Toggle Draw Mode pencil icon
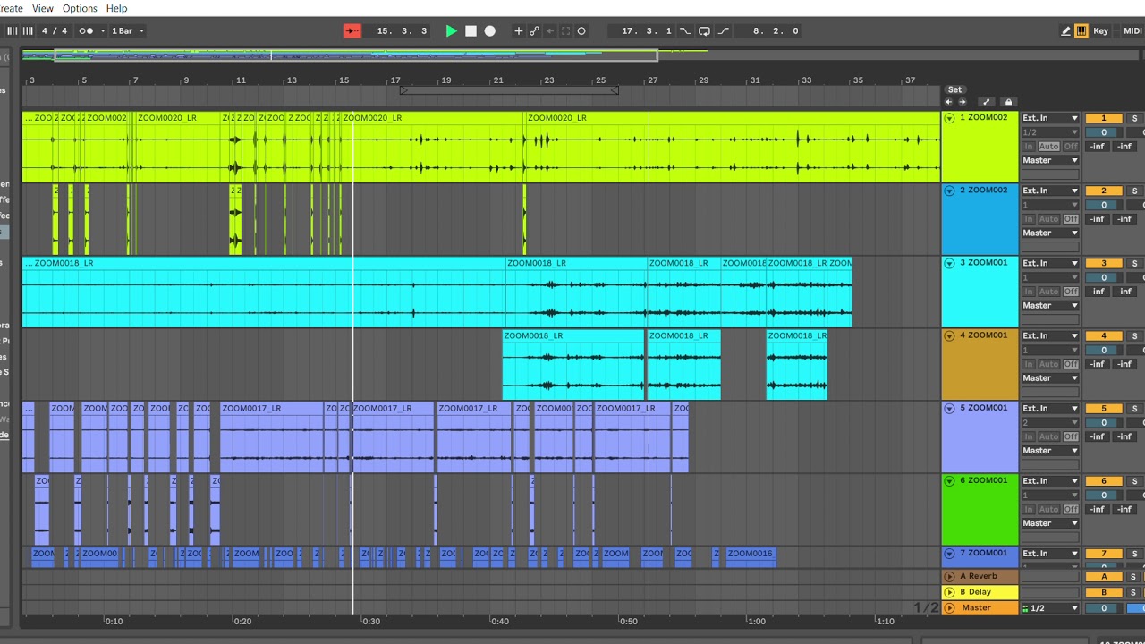This screenshot has width=1145, height=644. tap(1065, 30)
